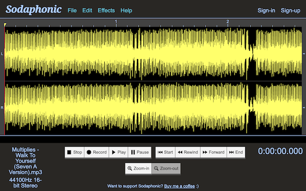This screenshot has width=306, height=191.
Task: Click the Sodaphonic logo
Action: pos(33,10)
